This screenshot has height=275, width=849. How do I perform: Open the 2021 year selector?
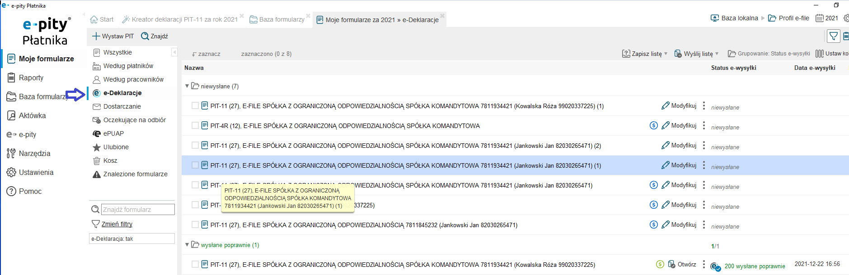coord(827,18)
